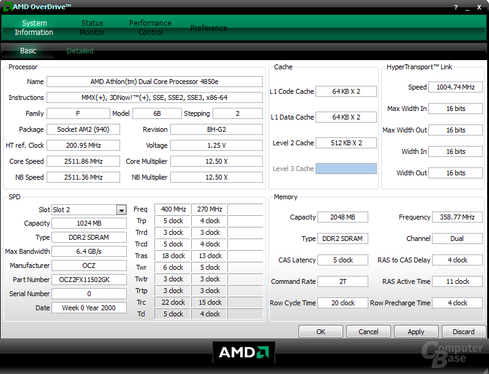The image size is (489, 374).
Task: Click the Instructions field
Action: [x=154, y=97]
